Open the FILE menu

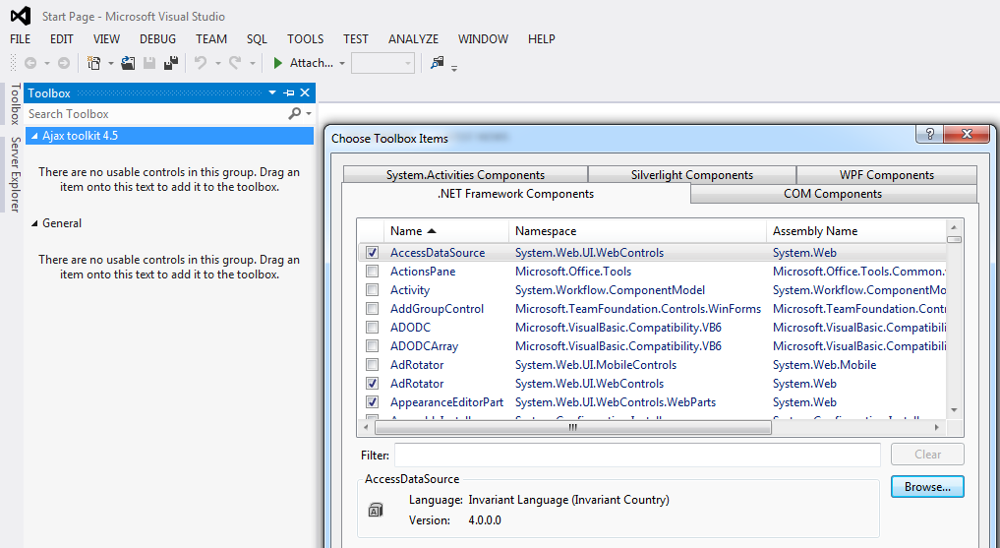click(21, 39)
